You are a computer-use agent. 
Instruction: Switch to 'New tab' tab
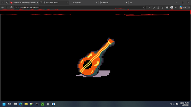point(113,2)
